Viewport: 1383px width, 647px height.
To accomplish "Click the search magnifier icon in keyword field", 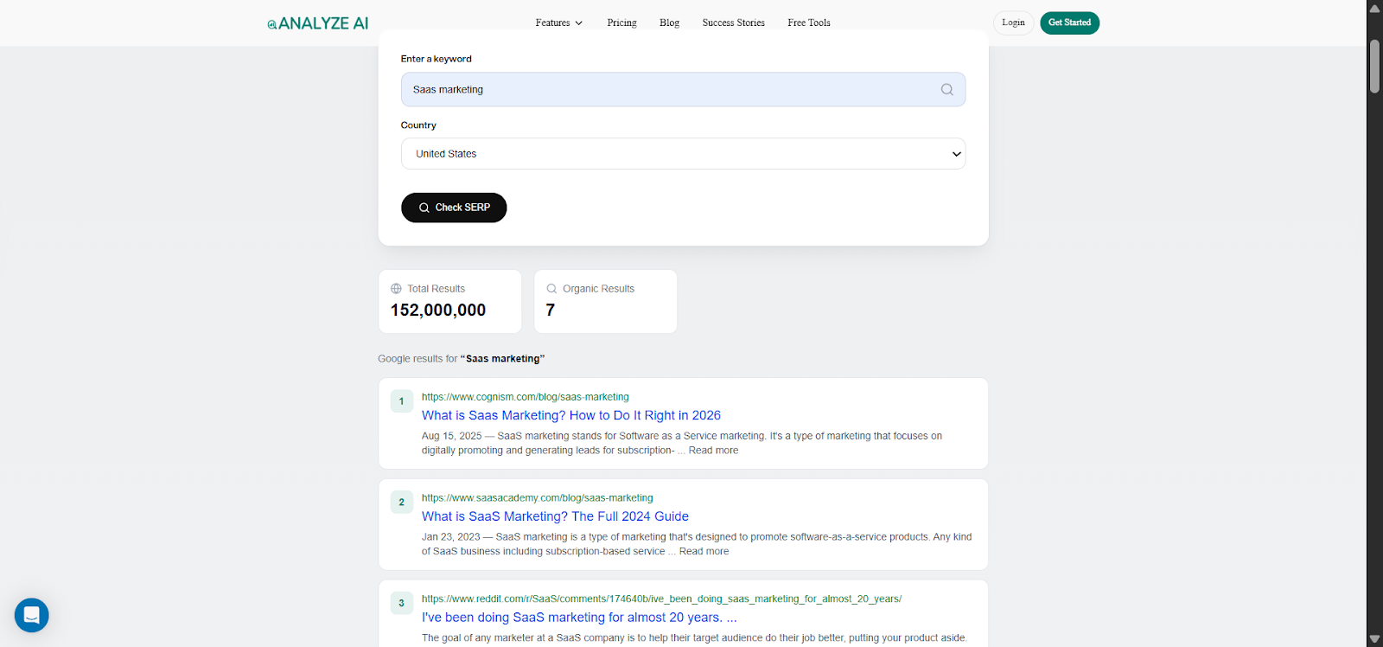I will point(947,90).
